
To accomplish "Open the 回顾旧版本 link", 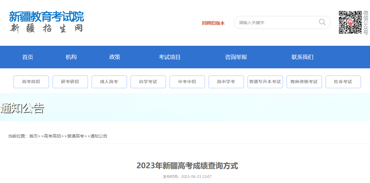I will click(x=213, y=23).
